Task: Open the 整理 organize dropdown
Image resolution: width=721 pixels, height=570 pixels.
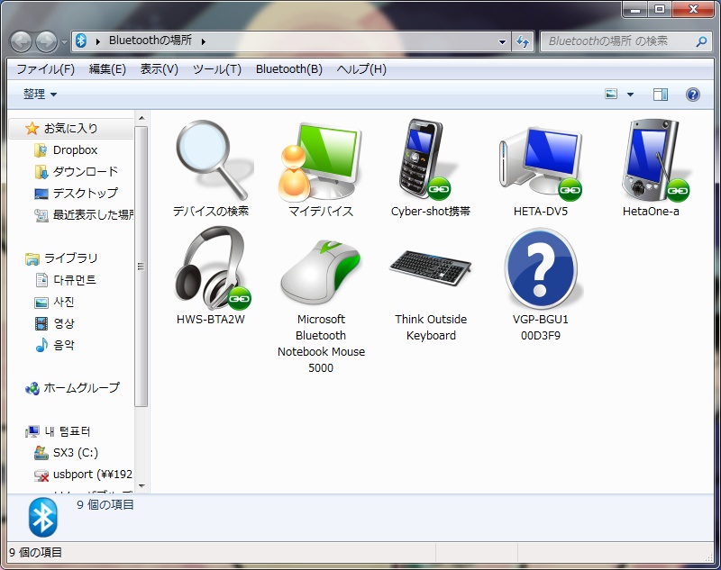Action: (40, 95)
